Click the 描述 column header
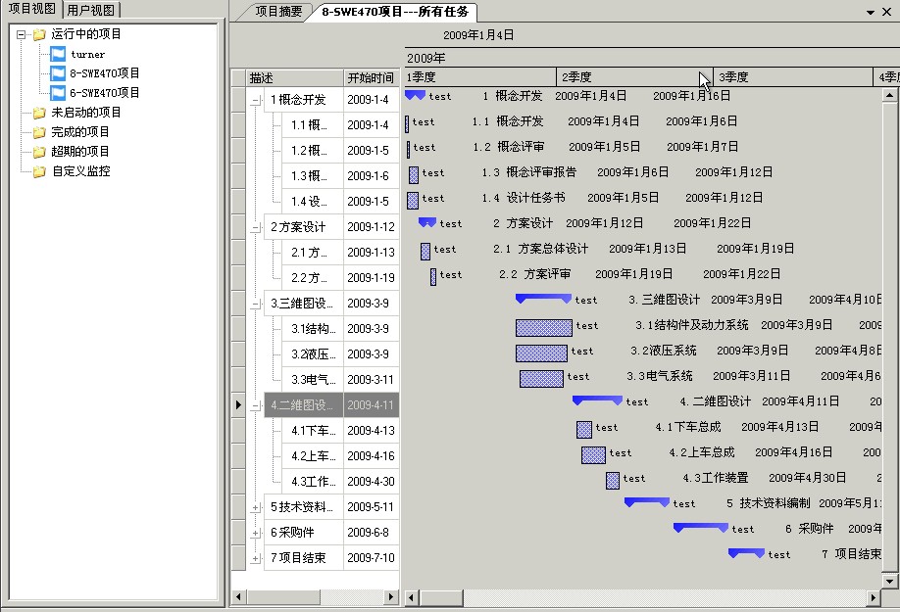Viewport: 900px width, 612px height. (294, 78)
